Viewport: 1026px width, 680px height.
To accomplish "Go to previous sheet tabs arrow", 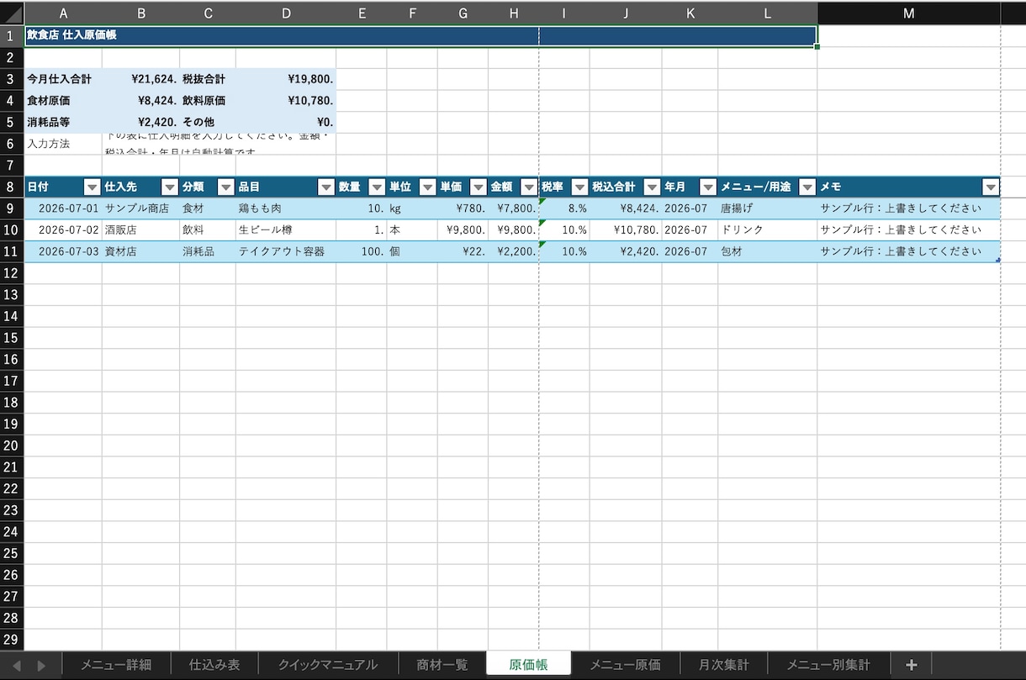I will tap(16, 666).
